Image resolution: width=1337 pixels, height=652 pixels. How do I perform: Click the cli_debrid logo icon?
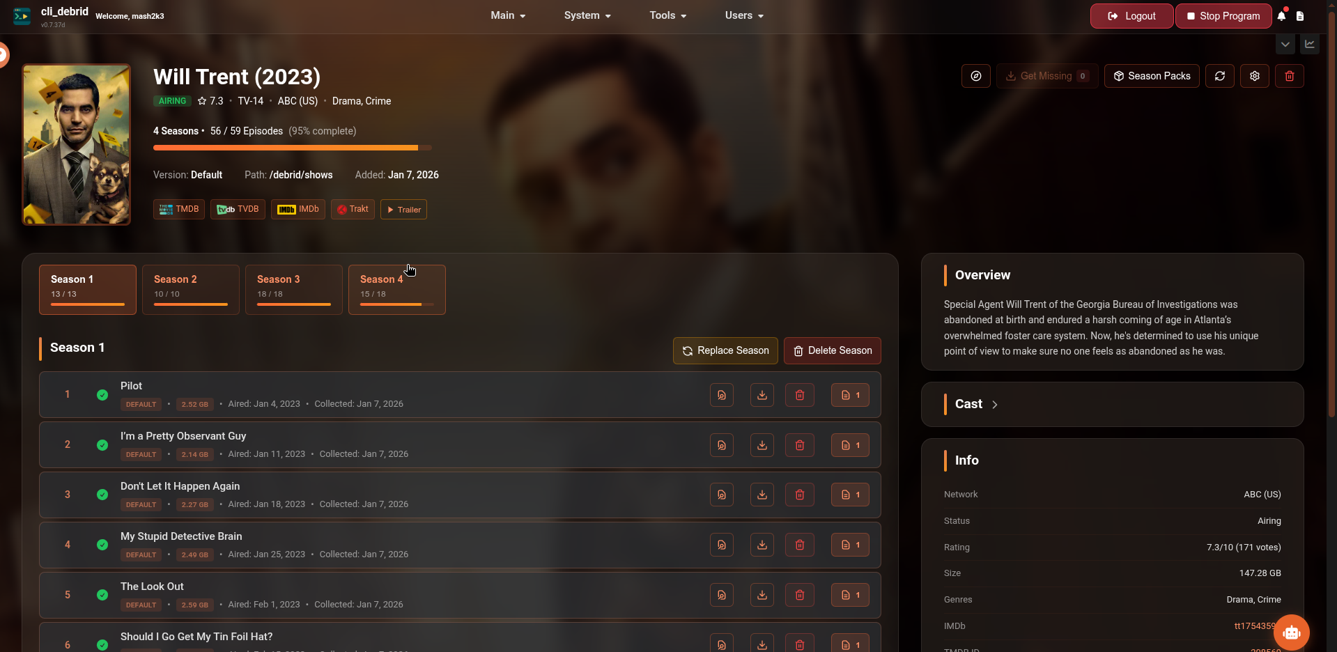click(22, 16)
